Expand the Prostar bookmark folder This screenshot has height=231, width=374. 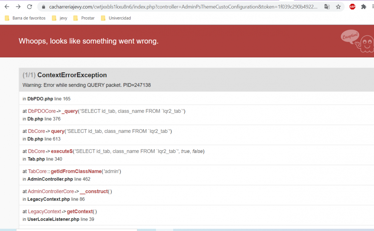(84, 18)
